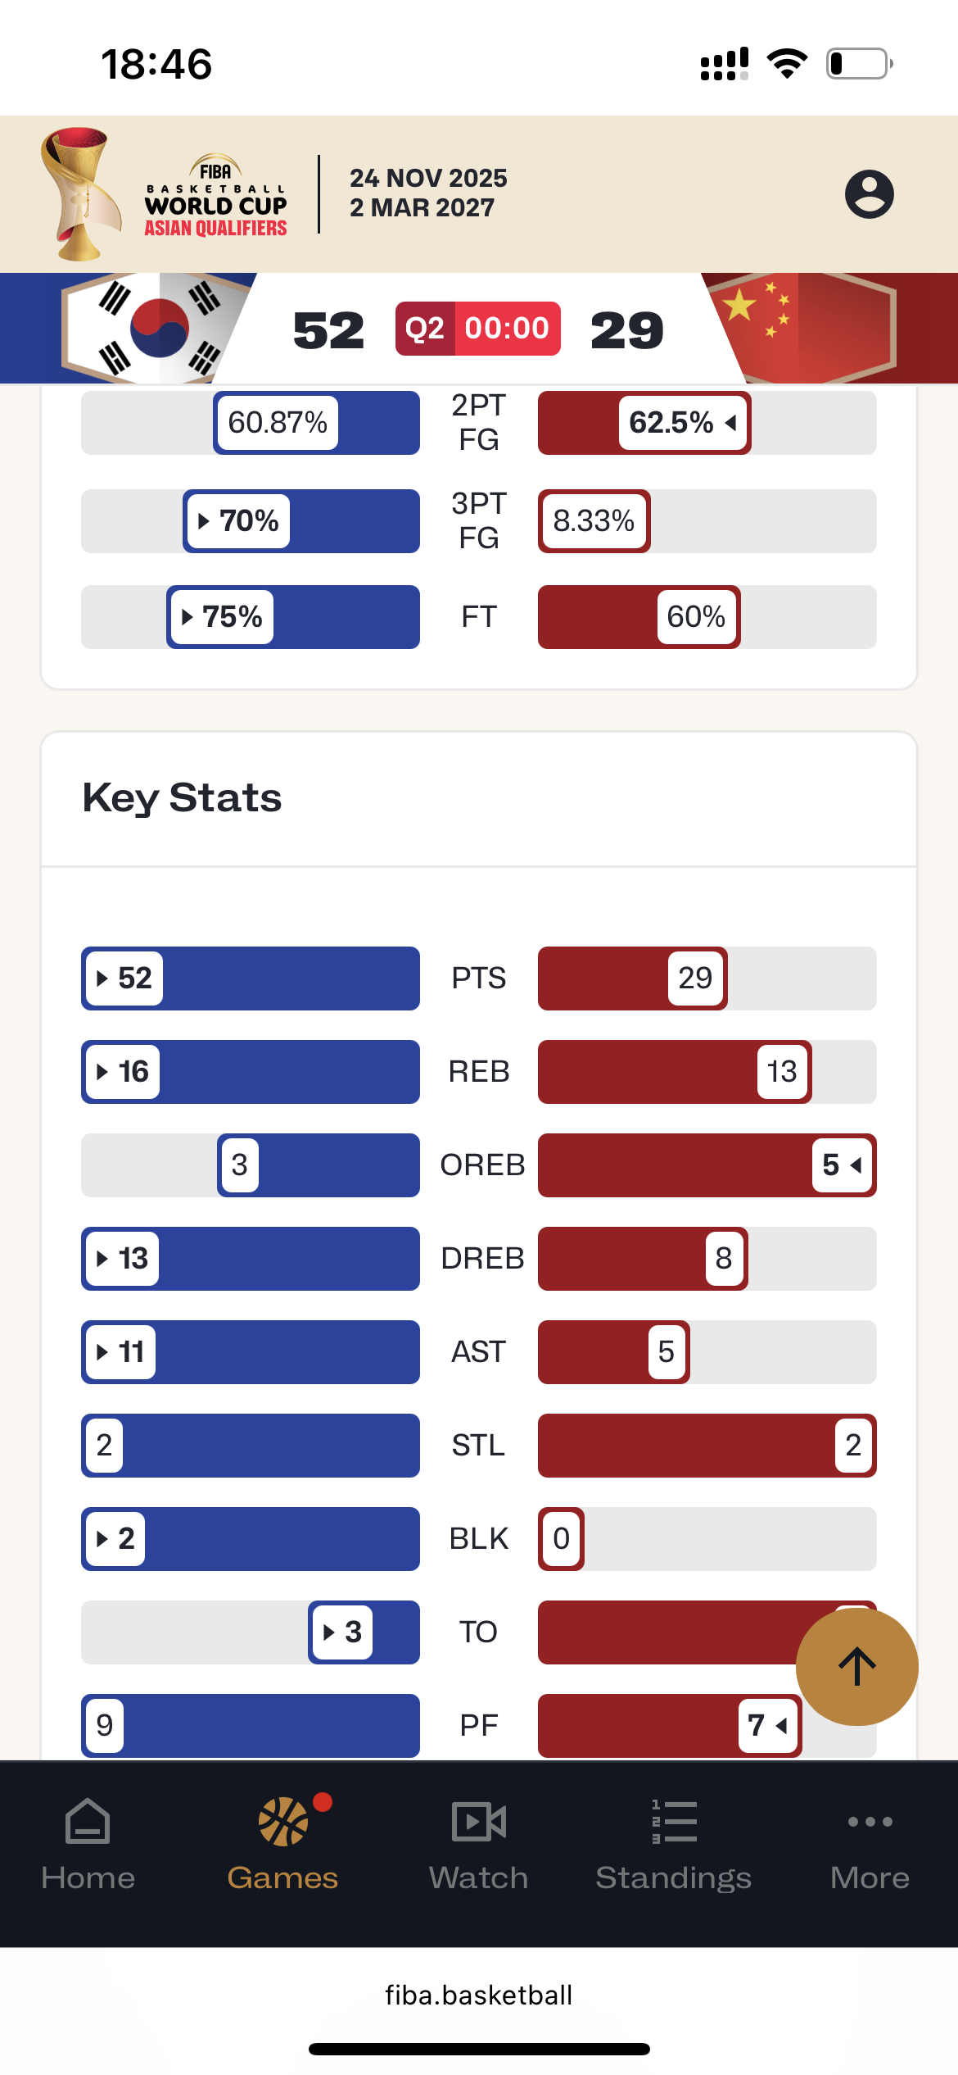The width and height of the screenshot is (958, 2075).
Task: Tap the China flag
Action: tap(798, 329)
